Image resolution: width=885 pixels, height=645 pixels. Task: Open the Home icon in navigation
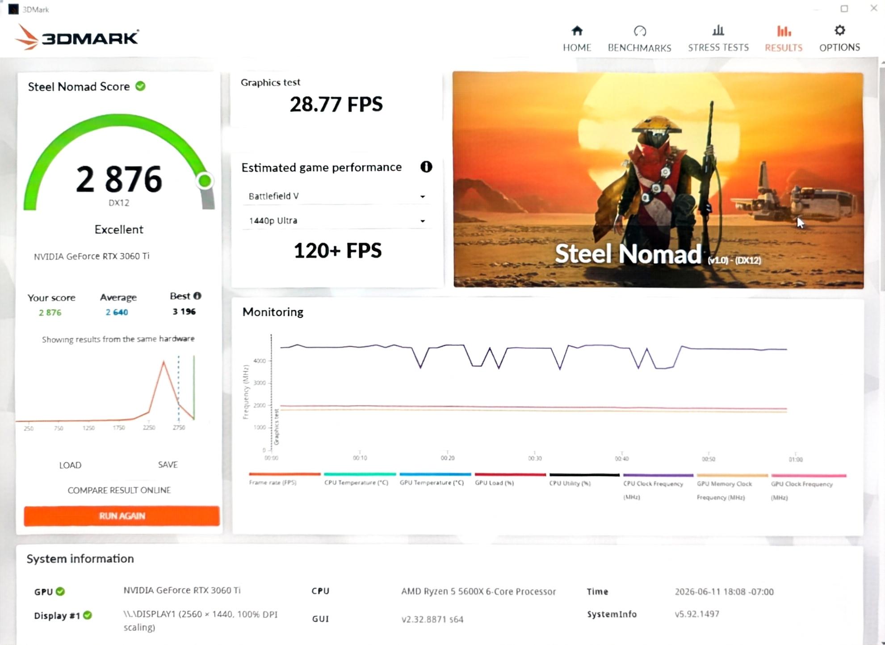point(577,31)
